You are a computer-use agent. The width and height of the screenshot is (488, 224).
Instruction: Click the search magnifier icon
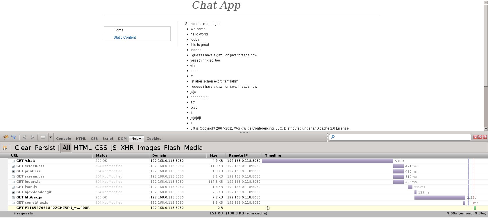[x=333, y=137]
